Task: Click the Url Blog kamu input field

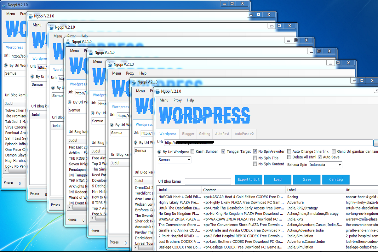Action: (208, 181)
